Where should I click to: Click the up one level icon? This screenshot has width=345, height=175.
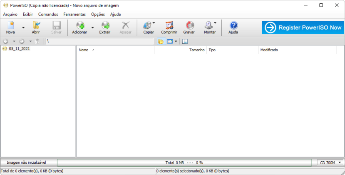[x=37, y=41]
